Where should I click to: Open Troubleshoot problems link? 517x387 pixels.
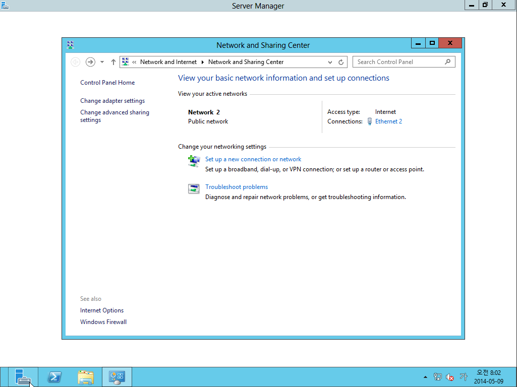pyautogui.click(x=237, y=187)
